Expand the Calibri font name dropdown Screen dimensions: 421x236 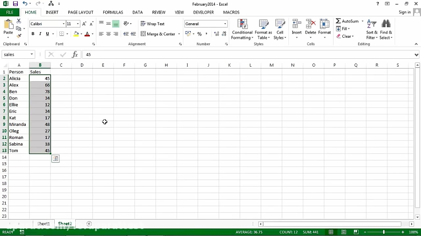point(64,24)
